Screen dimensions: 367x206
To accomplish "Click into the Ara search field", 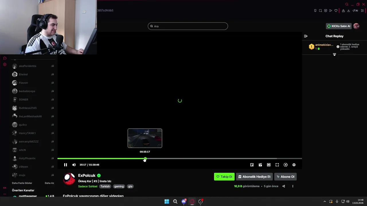I will point(188,26).
